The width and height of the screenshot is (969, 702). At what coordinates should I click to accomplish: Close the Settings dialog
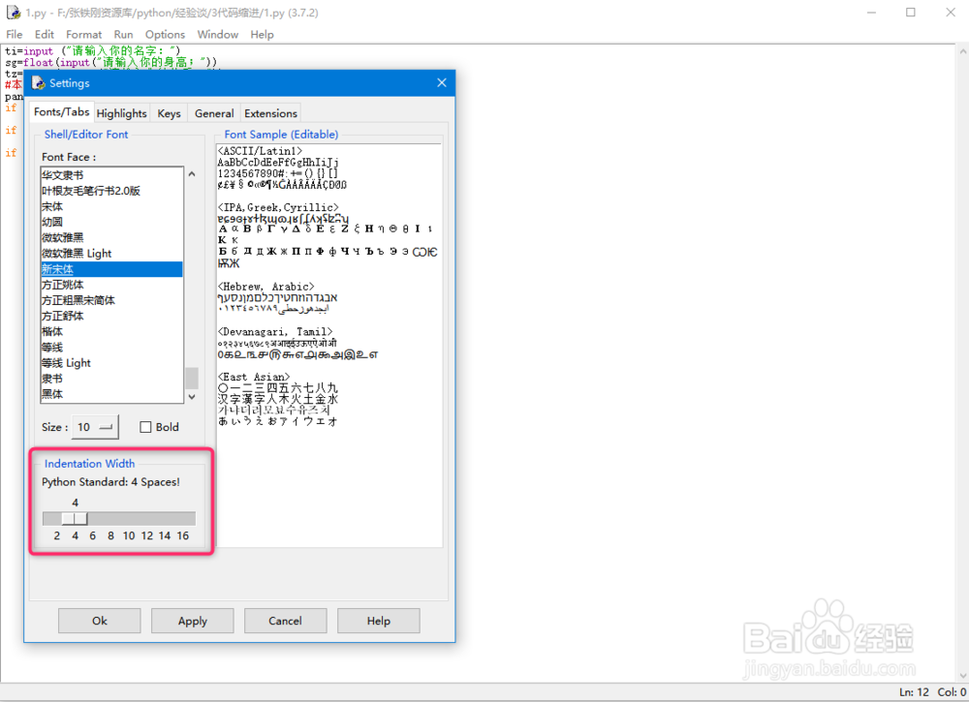point(441,82)
